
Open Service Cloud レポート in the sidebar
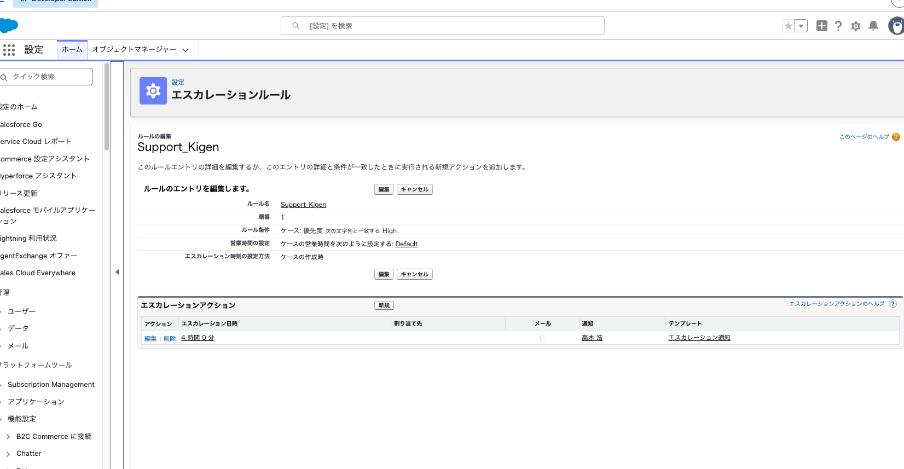click(36, 142)
